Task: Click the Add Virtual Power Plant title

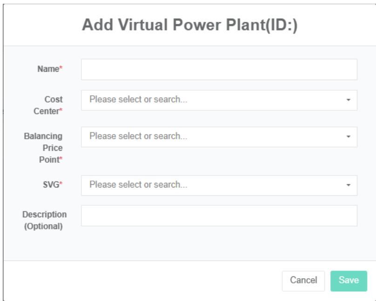Action: 189,26
